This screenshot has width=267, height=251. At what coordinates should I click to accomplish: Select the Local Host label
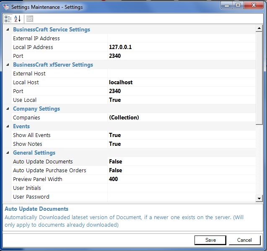coord(26,83)
